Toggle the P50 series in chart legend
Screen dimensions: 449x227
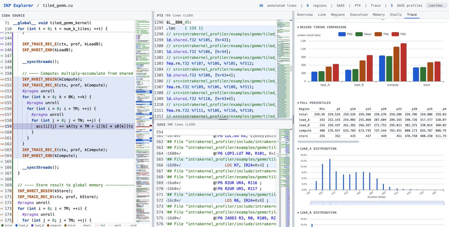(342, 34)
